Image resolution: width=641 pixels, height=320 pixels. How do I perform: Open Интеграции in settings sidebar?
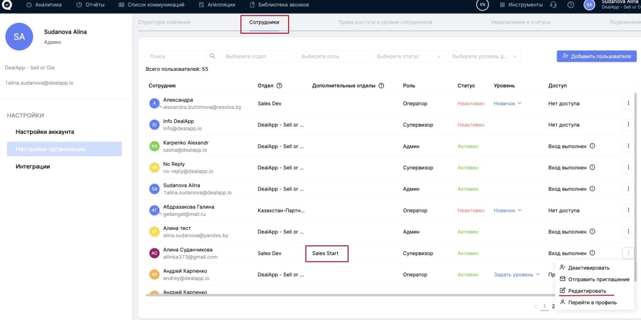click(33, 167)
